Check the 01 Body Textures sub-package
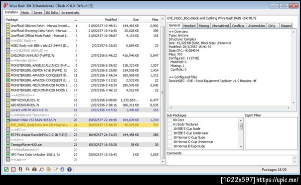The image size is (301, 185). pos(170,124)
